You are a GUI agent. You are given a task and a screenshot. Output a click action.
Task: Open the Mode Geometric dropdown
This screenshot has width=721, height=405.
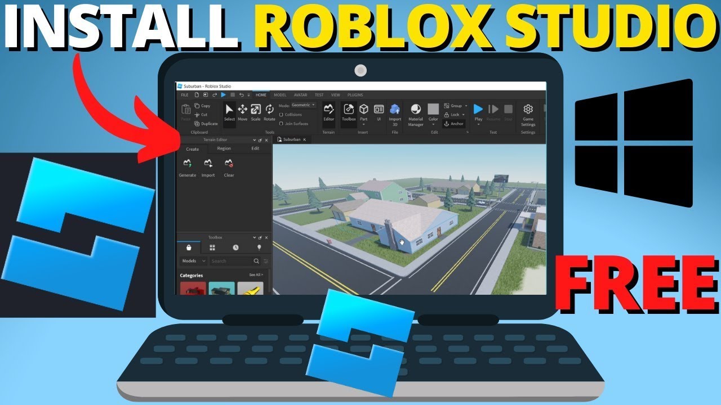[x=304, y=105]
